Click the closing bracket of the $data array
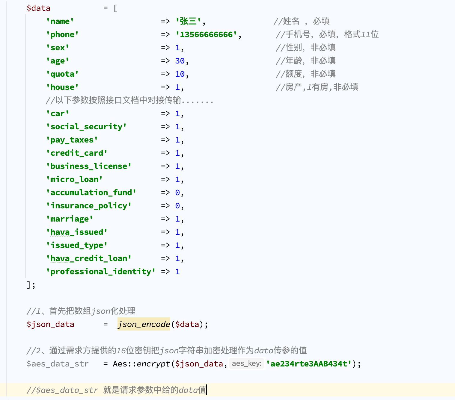This screenshot has width=455, height=400. tap(29, 285)
